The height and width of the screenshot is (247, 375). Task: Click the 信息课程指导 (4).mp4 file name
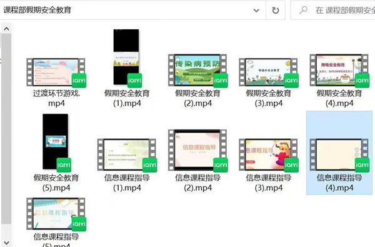339,183
